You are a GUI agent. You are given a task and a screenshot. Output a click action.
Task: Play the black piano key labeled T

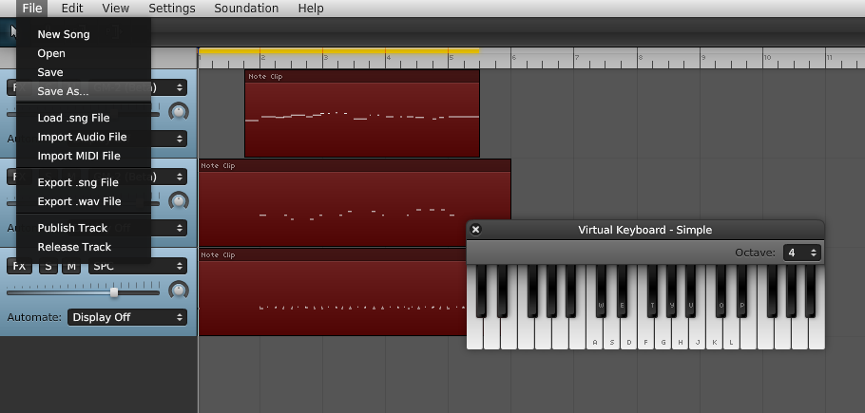pos(653,291)
